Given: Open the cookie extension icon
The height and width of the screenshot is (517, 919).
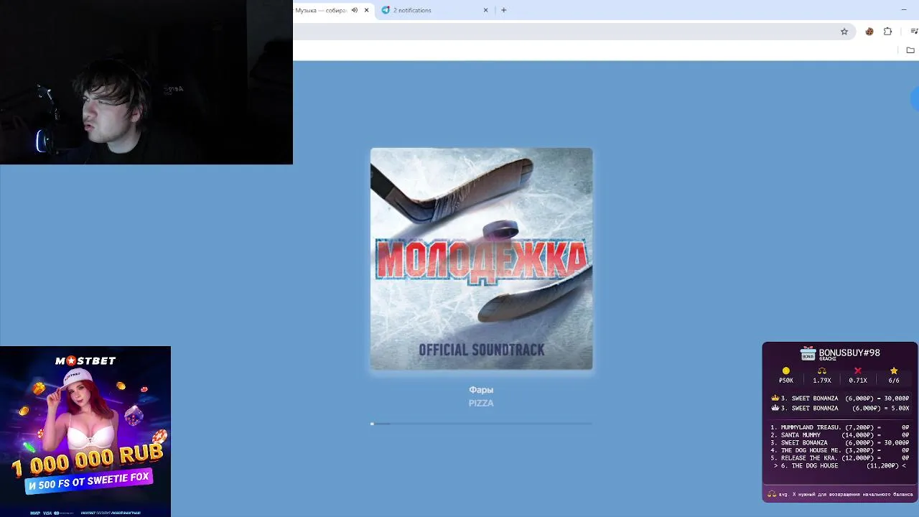Looking at the screenshot, I should [x=869, y=32].
